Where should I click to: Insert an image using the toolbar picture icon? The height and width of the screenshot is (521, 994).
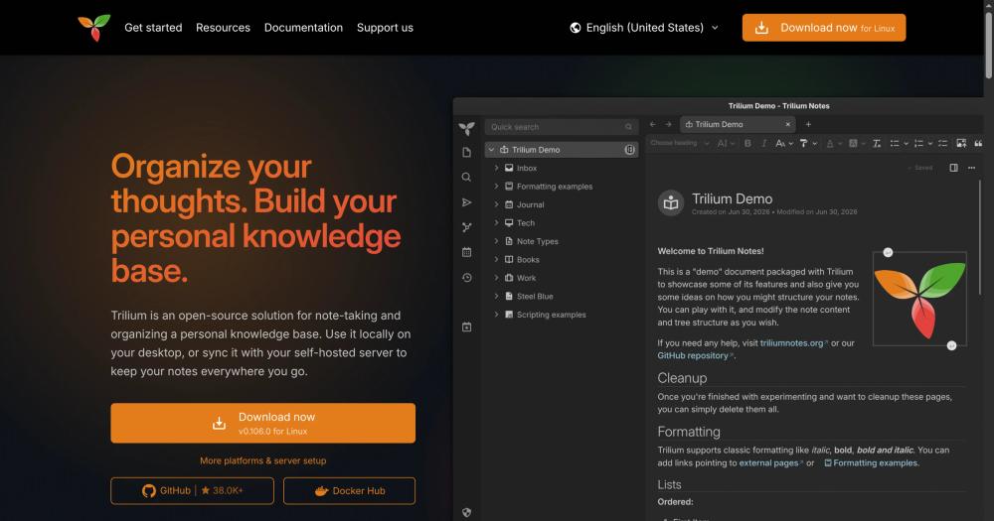(x=961, y=143)
